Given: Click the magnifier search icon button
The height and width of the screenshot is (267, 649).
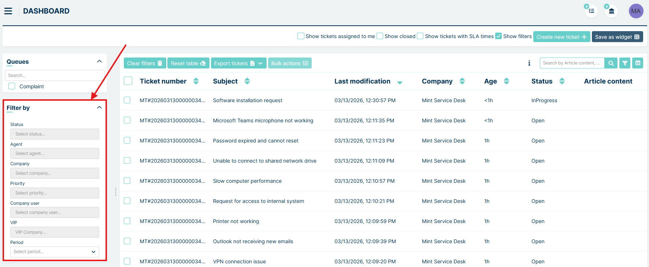Looking at the screenshot, I should [611, 63].
